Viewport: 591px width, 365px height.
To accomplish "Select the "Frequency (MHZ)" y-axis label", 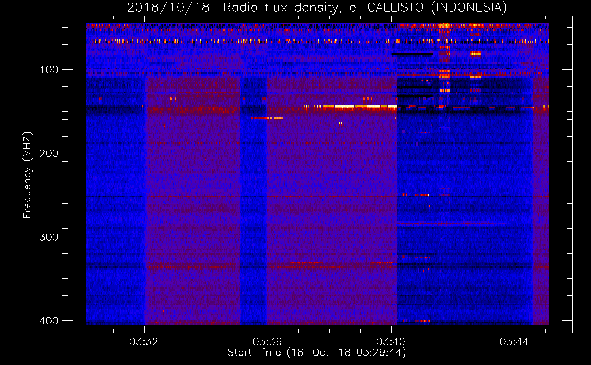I will [27, 175].
